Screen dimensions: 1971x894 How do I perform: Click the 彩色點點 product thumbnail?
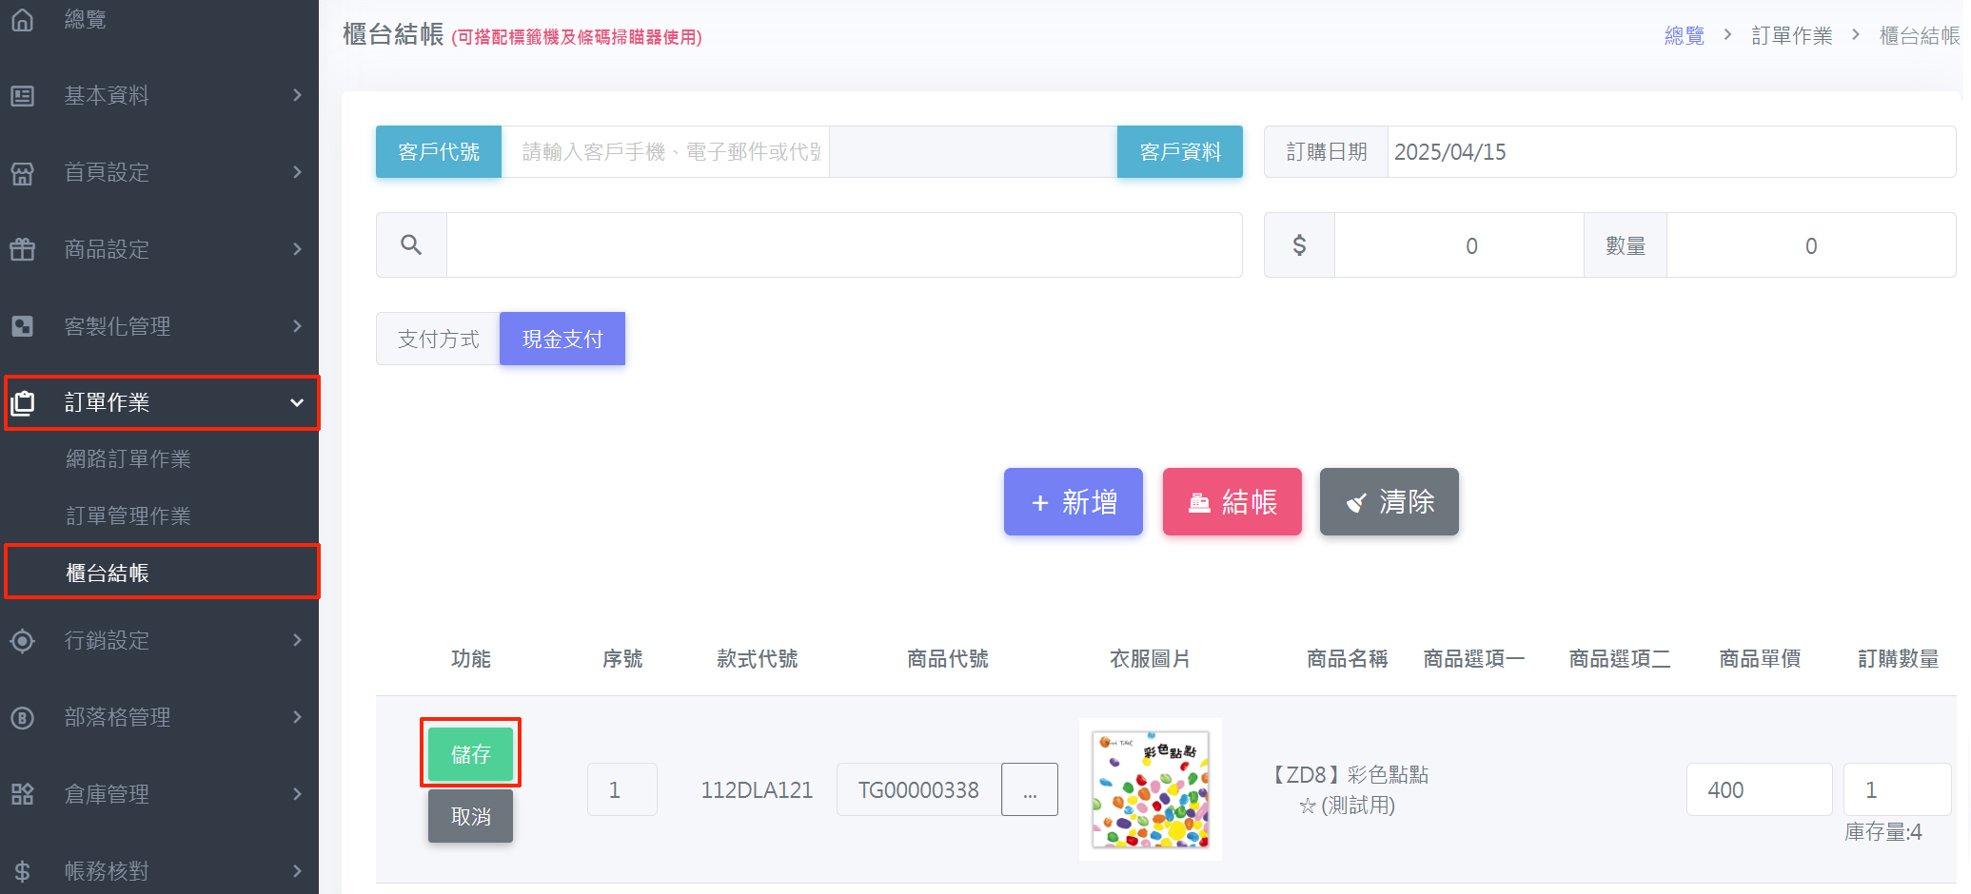pos(1150,789)
